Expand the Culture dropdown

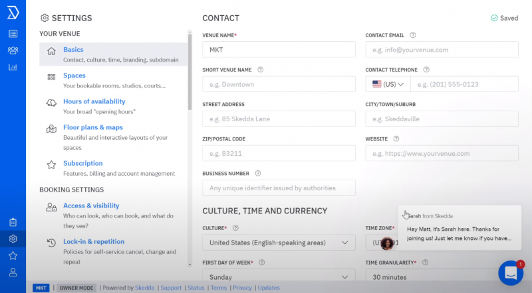click(279, 243)
